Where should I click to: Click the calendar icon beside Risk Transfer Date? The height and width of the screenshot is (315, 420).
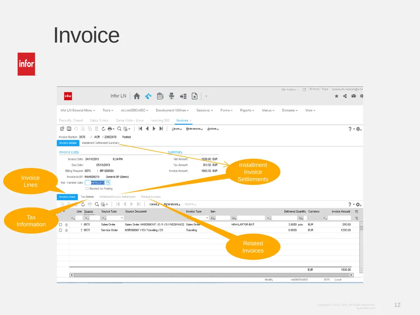pos(108,183)
